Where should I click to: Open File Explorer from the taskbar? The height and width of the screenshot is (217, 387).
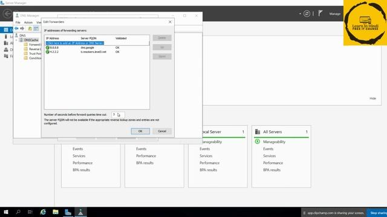pyautogui.click(x=56, y=212)
